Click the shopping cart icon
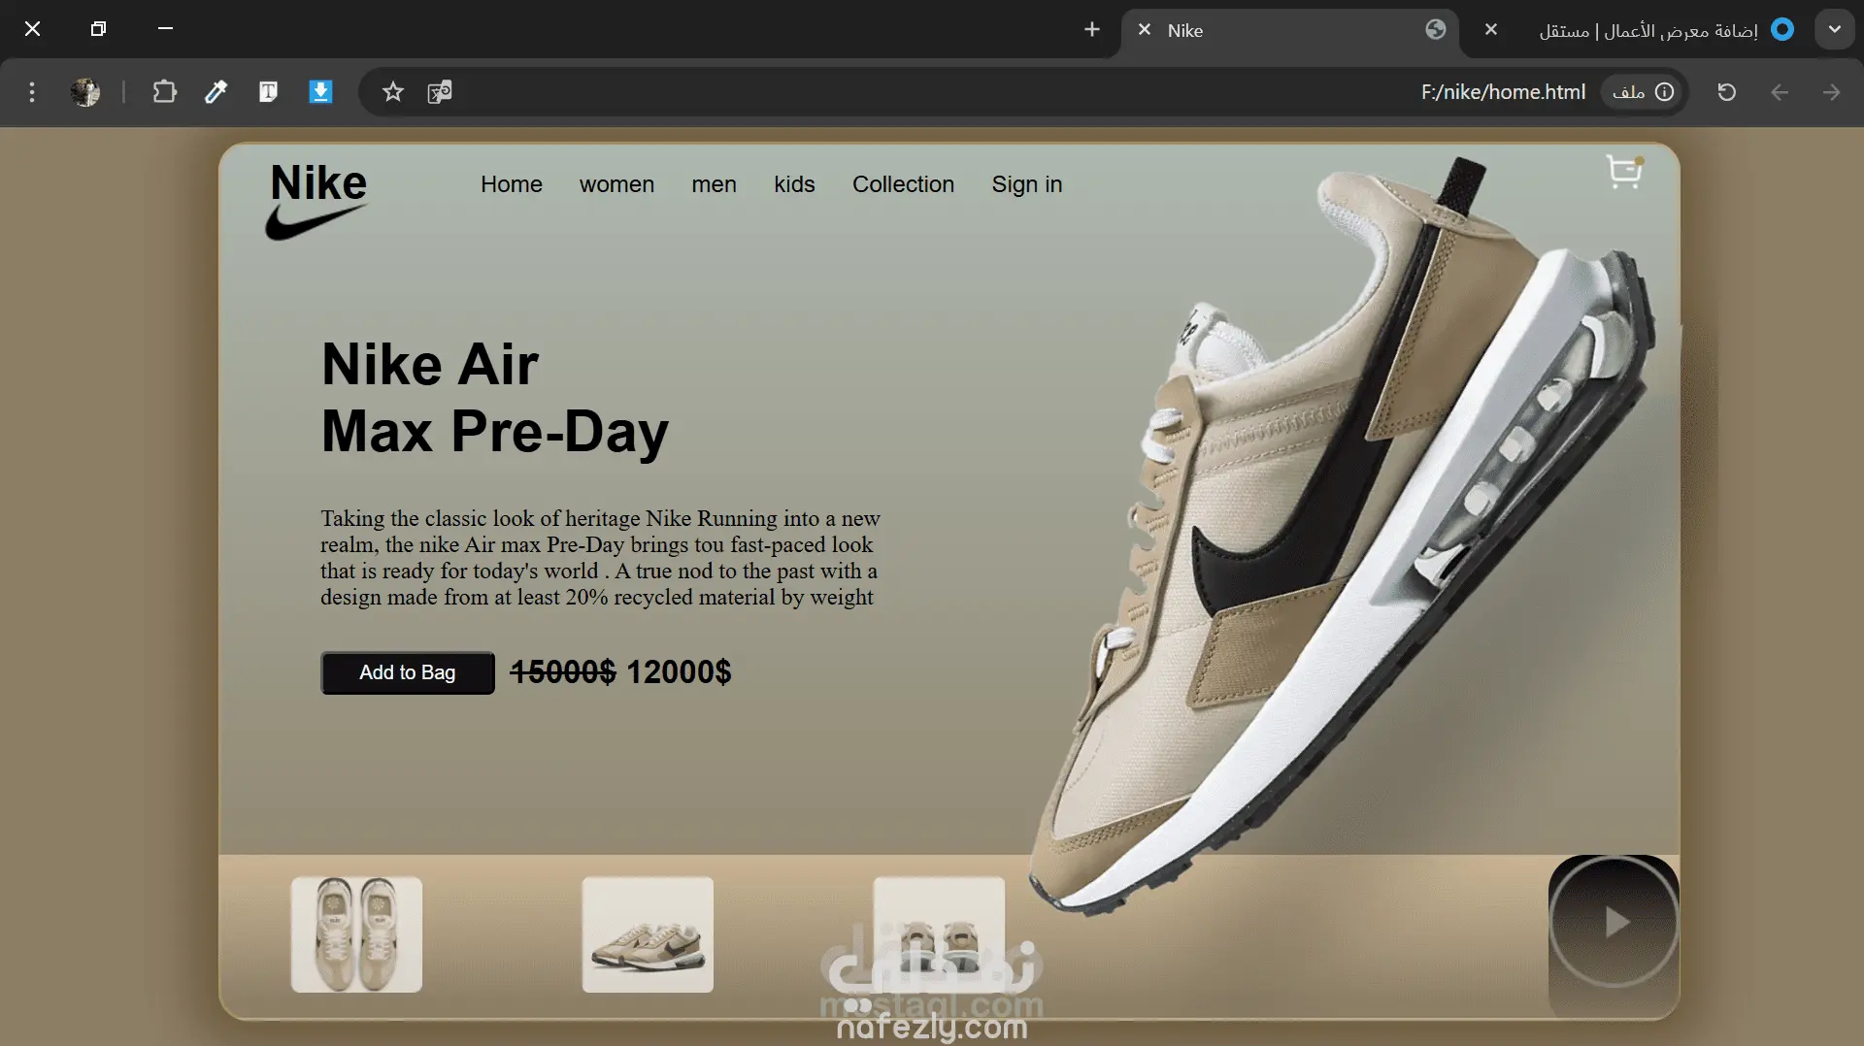The width and height of the screenshot is (1864, 1046). pos(1624,172)
